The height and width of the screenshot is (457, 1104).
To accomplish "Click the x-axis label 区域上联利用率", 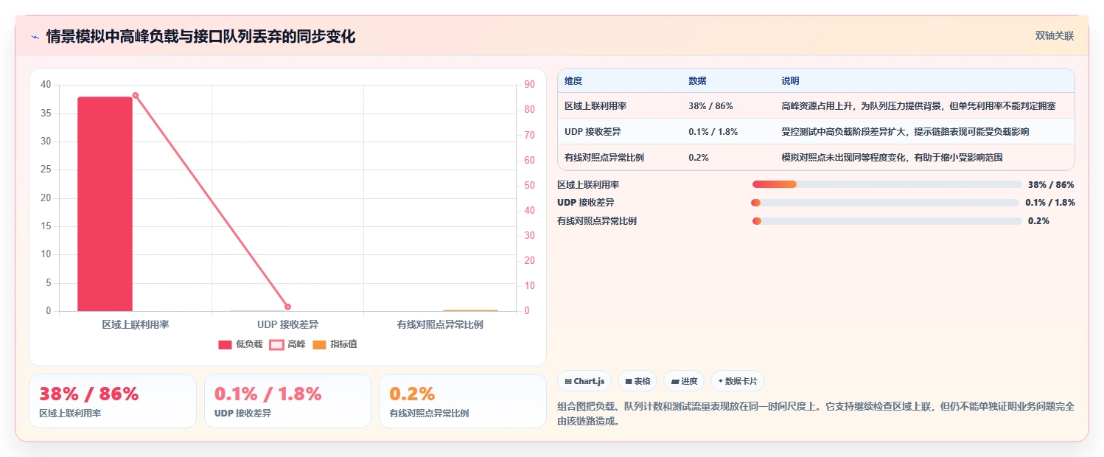I will point(136,324).
